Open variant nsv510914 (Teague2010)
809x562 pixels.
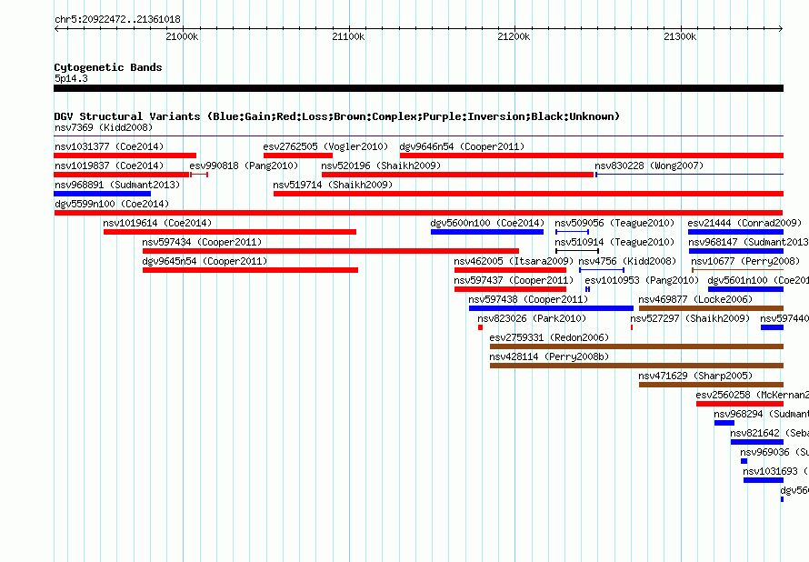tap(614, 242)
